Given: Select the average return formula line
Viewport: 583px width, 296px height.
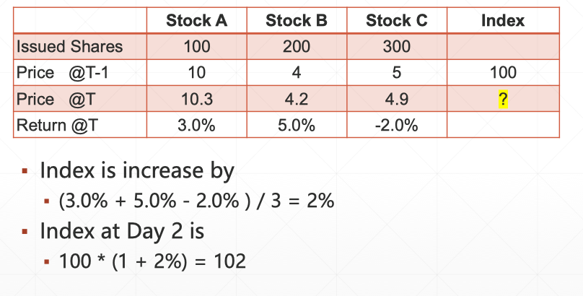Looking at the screenshot, I should coord(196,201).
